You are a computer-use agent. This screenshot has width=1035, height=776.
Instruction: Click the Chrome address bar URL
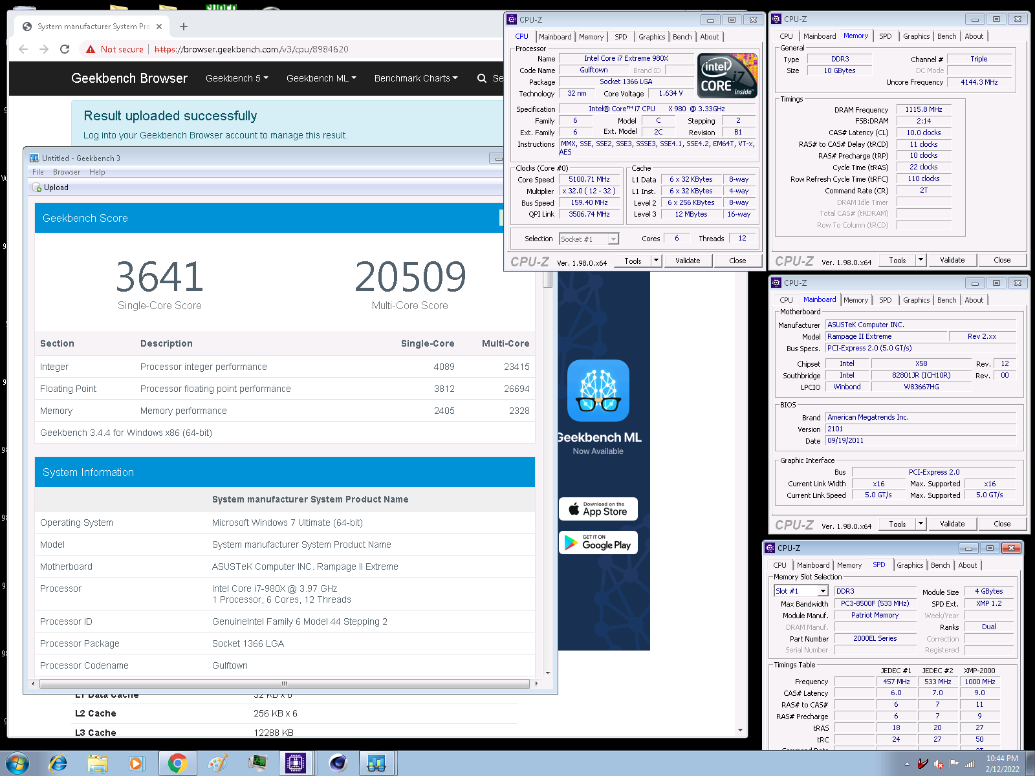[252, 49]
